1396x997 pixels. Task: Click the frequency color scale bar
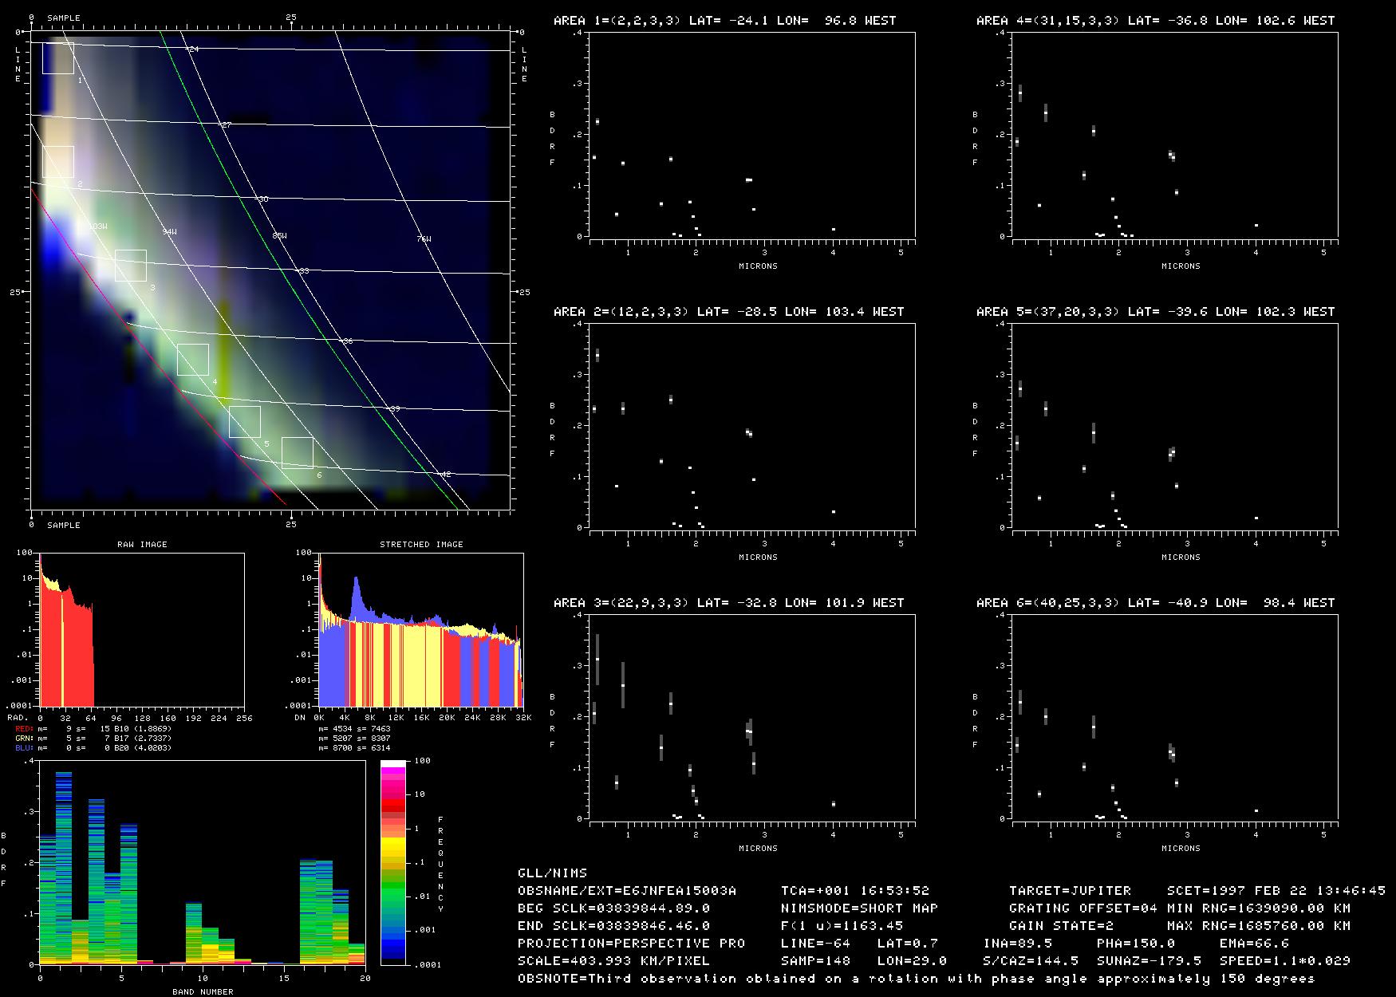click(394, 862)
